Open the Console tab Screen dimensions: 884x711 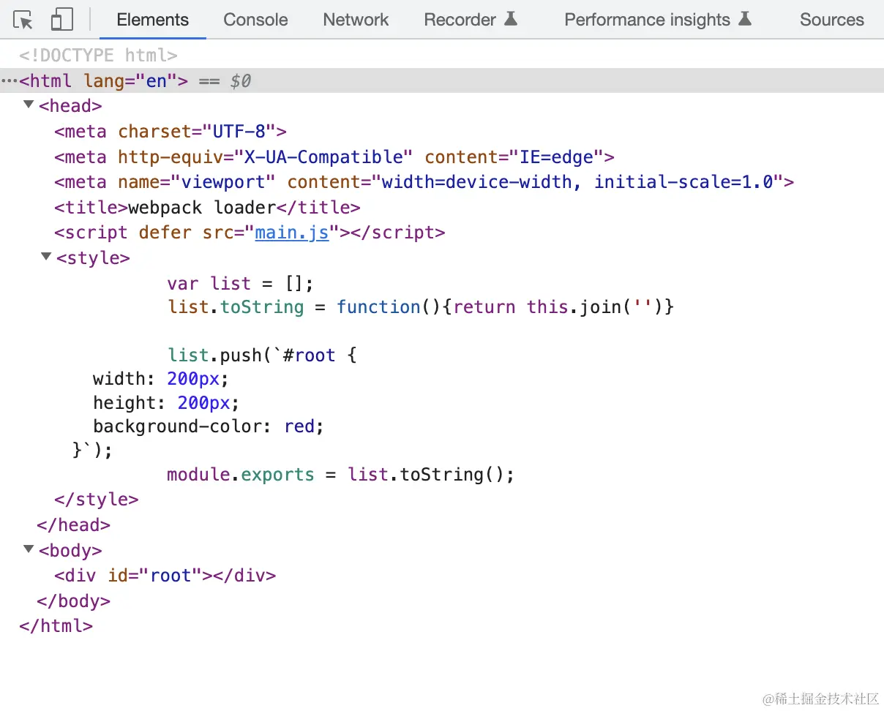pyautogui.click(x=255, y=20)
